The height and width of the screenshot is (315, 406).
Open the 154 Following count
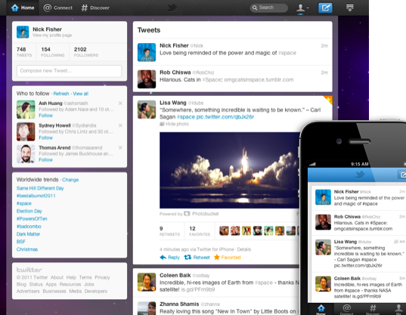53,51
